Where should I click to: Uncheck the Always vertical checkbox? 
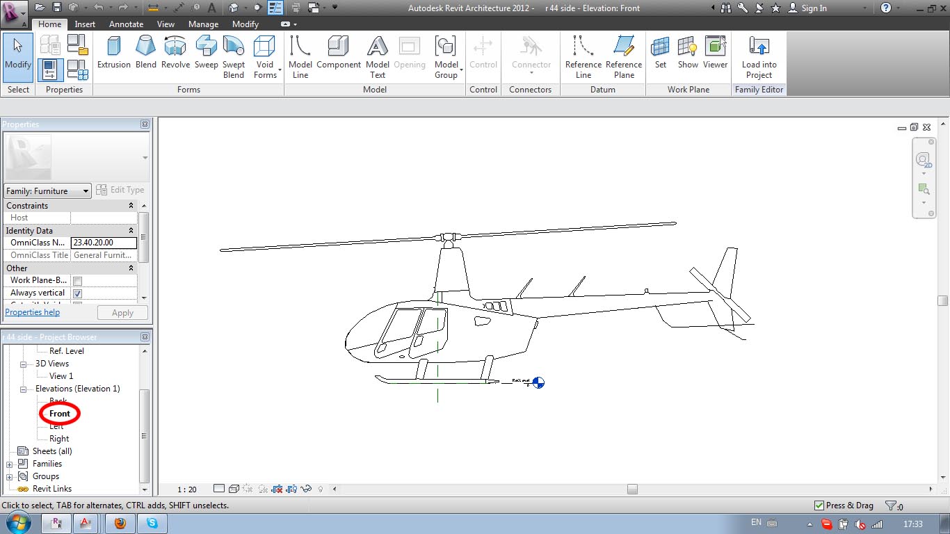click(78, 293)
